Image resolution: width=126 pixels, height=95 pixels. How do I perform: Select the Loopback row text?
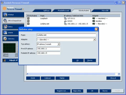44,18
